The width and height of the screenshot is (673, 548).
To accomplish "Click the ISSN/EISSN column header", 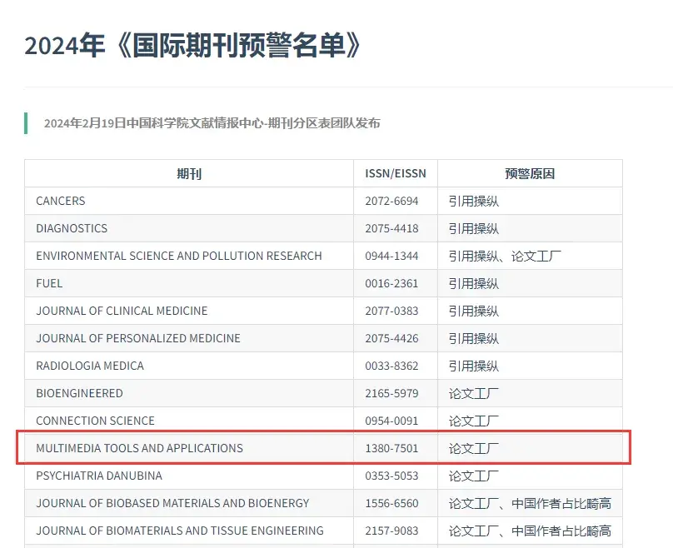I will [x=395, y=173].
